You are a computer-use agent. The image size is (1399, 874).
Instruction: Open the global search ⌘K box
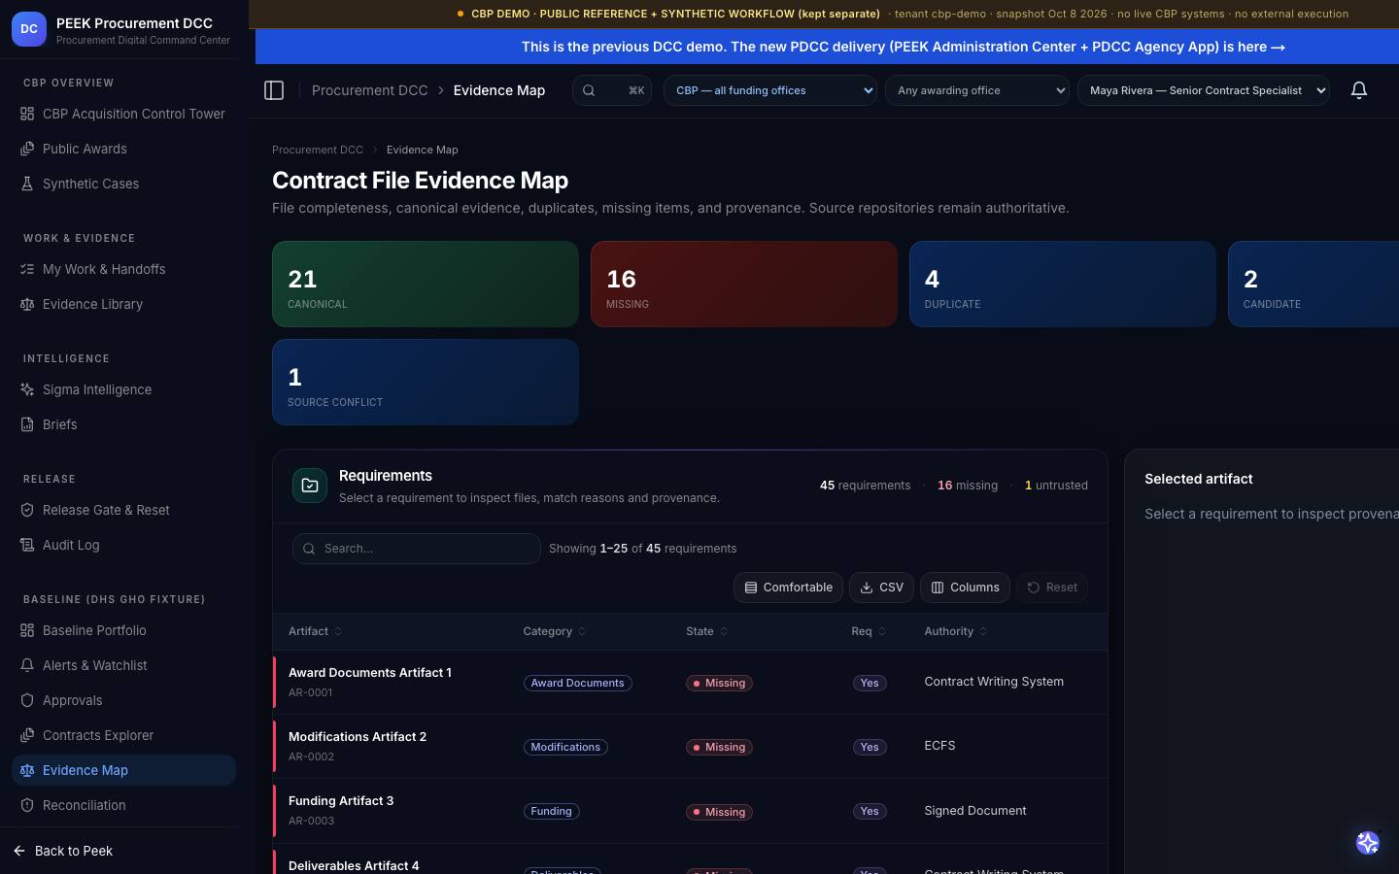[x=612, y=90]
